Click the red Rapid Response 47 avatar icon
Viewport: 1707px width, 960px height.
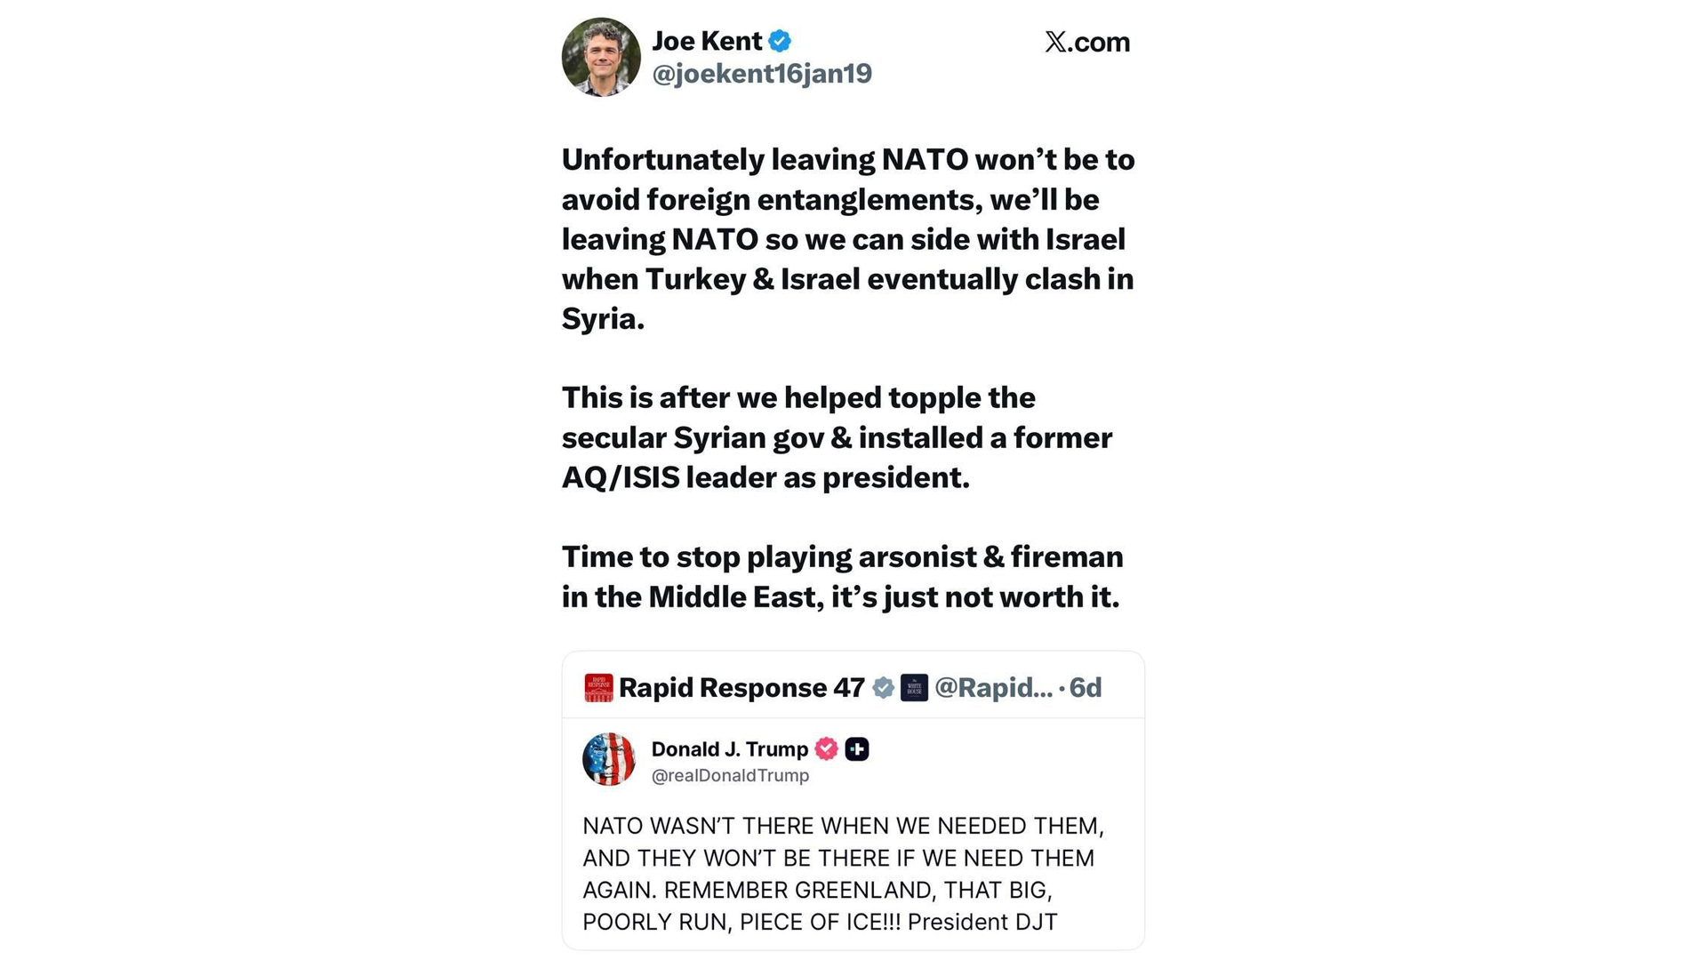click(x=598, y=688)
